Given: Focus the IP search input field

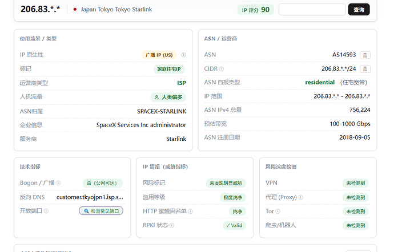Looking at the screenshot, I should (x=312, y=10).
